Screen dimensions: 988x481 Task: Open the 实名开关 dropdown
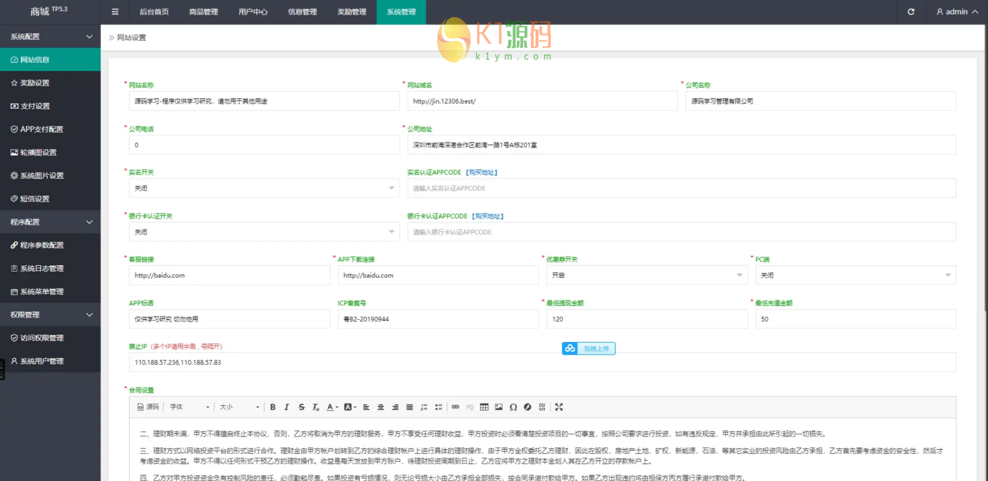pyautogui.click(x=264, y=188)
